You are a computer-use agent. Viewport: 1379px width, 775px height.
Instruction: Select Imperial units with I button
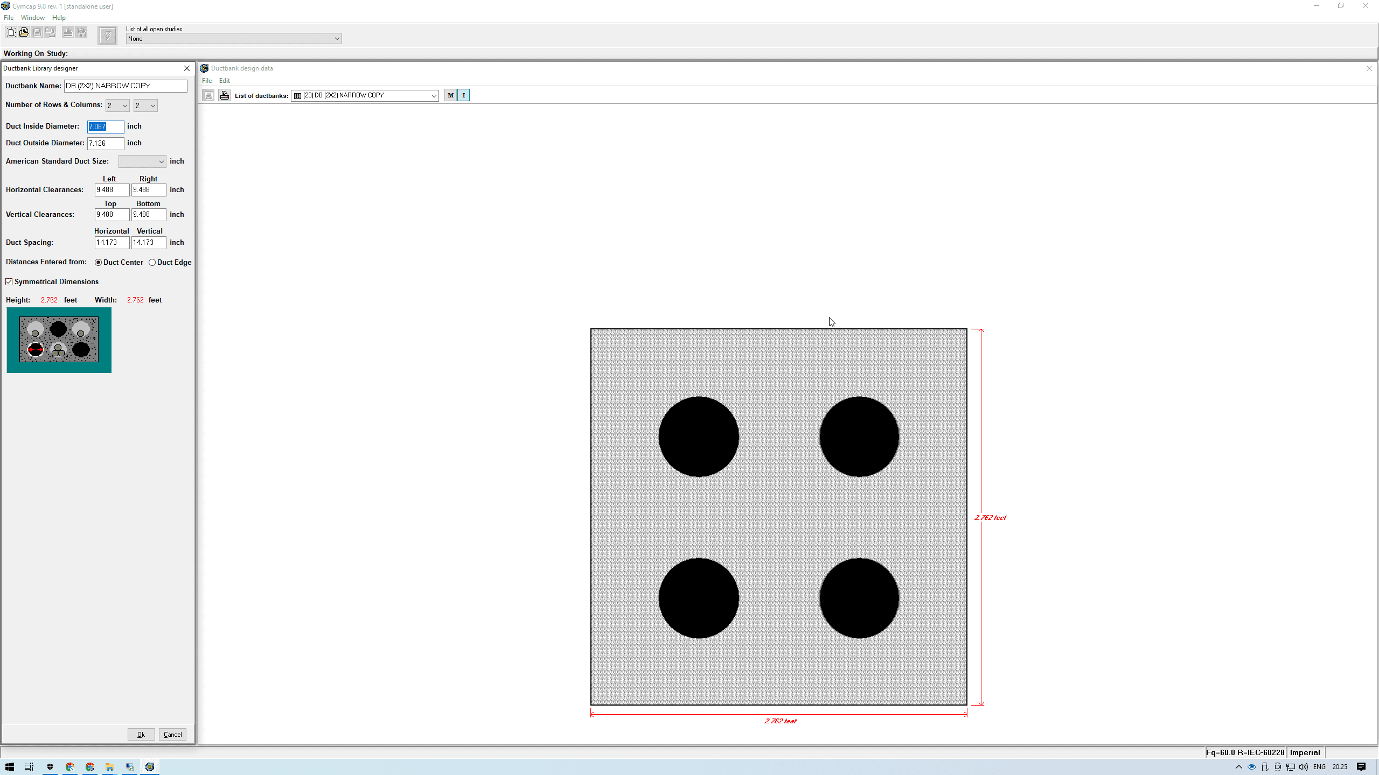pyautogui.click(x=463, y=95)
